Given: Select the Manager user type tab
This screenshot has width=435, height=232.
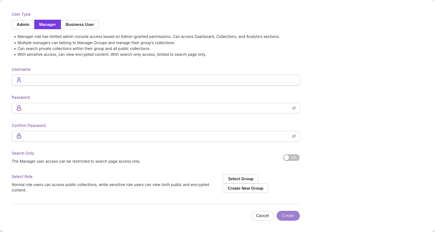Looking at the screenshot, I should [x=47, y=24].
